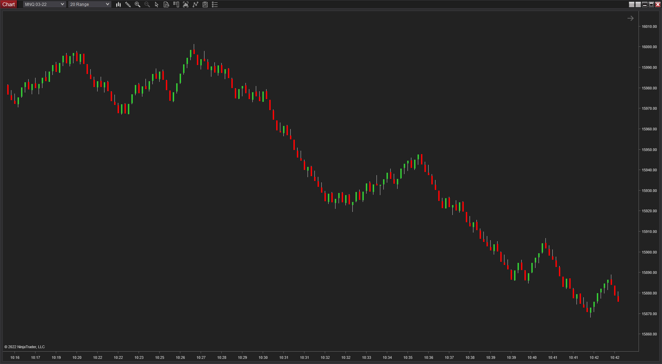The image size is (662, 364).
Task: Open the Data Series properties icon
Action: (x=205, y=4)
